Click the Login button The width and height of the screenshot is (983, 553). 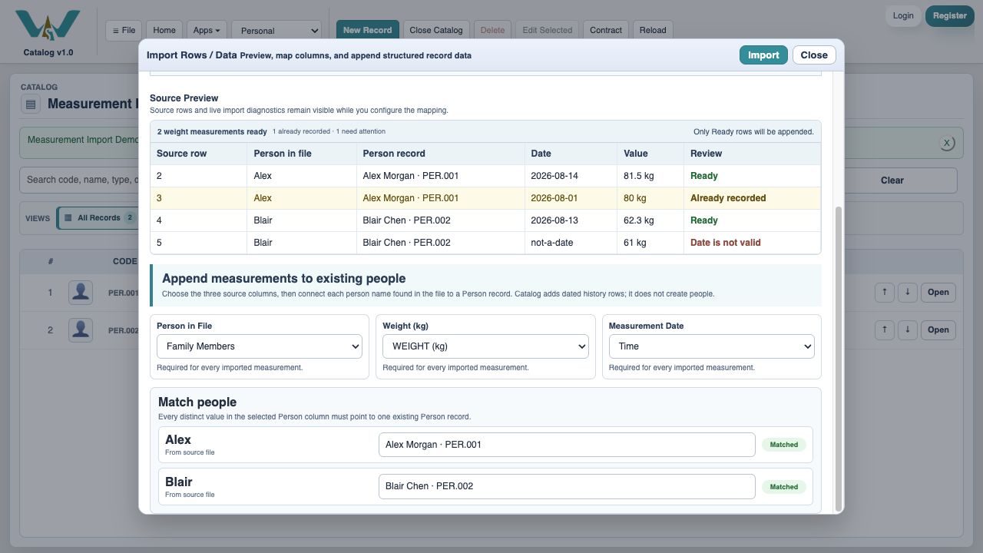pyautogui.click(x=903, y=15)
